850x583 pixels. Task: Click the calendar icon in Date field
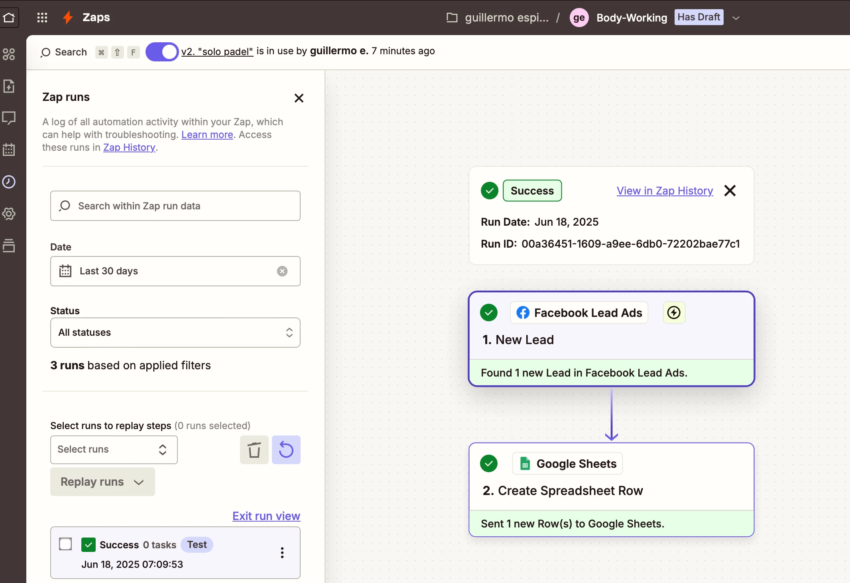(65, 271)
